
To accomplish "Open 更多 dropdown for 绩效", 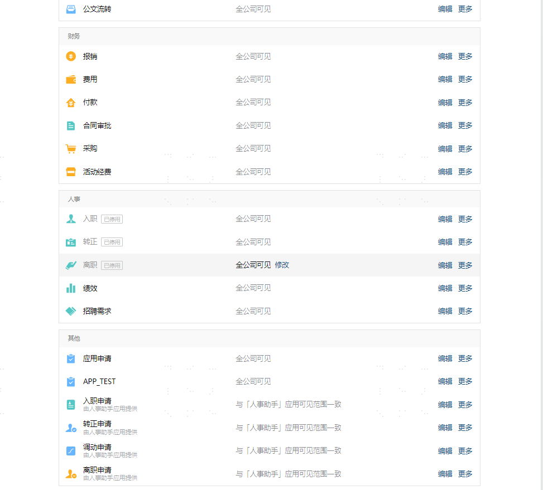I will [465, 288].
